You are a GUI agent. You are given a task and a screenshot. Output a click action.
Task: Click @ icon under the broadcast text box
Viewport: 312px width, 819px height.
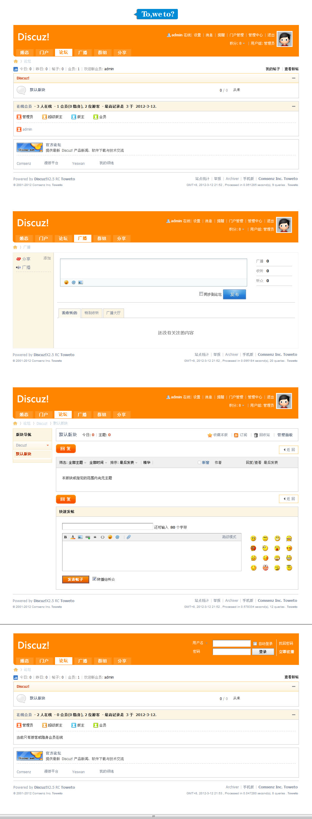(73, 282)
